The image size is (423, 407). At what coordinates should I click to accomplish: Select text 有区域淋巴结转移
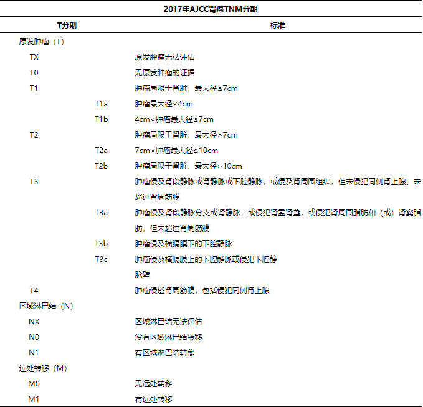pos(164,353)
